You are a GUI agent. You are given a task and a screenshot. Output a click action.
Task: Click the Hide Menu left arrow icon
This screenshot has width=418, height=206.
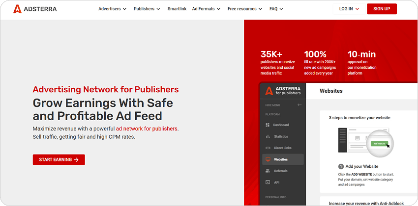click(x=299, y=105)
